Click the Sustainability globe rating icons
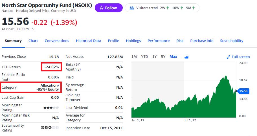 coord(50,128)
